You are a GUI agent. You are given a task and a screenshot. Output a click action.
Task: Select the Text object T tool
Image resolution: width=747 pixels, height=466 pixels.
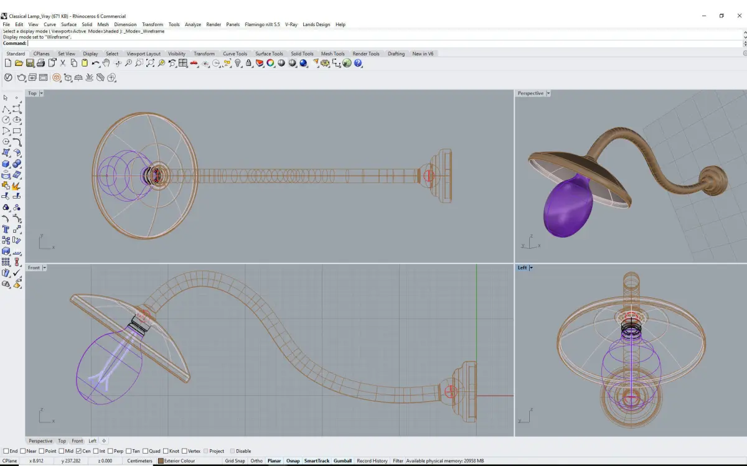(6, 229)
